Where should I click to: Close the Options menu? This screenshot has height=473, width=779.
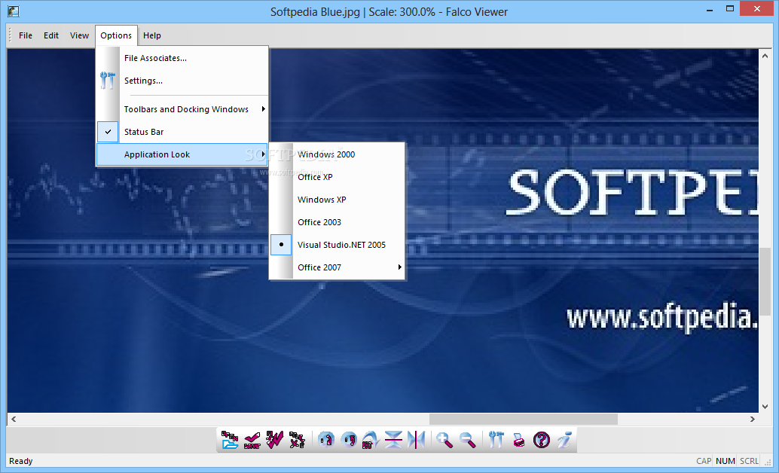[x=116, y=35]
